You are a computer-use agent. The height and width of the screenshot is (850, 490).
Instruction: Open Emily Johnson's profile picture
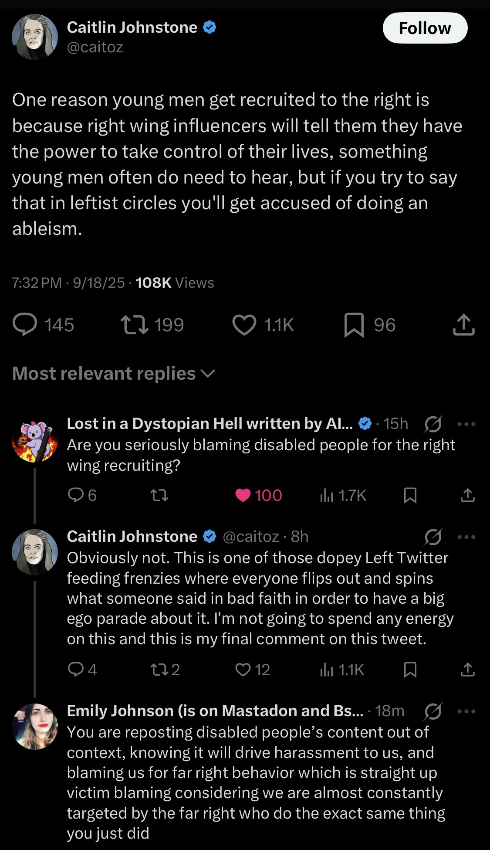coord(35,726)
